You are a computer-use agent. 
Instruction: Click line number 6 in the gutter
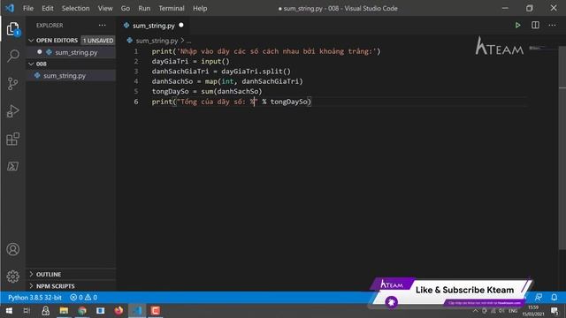[135, 102]
